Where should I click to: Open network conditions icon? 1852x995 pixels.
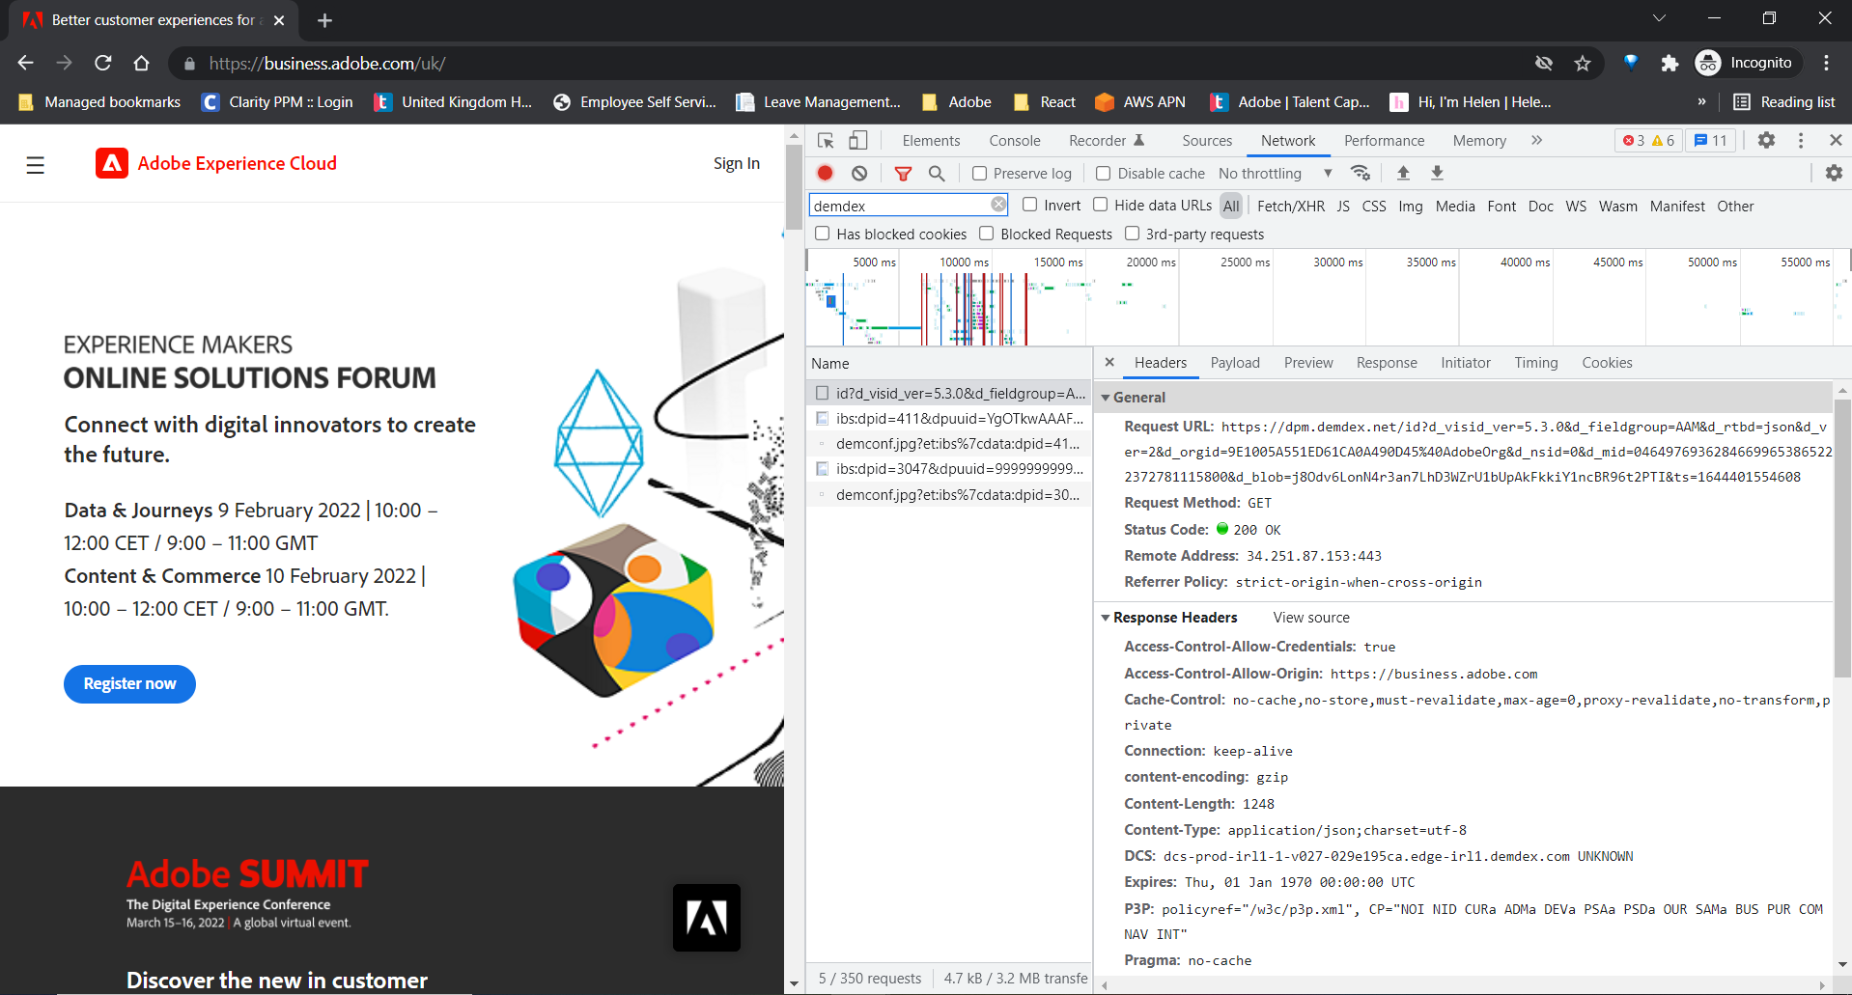(x=1361, y=173)
